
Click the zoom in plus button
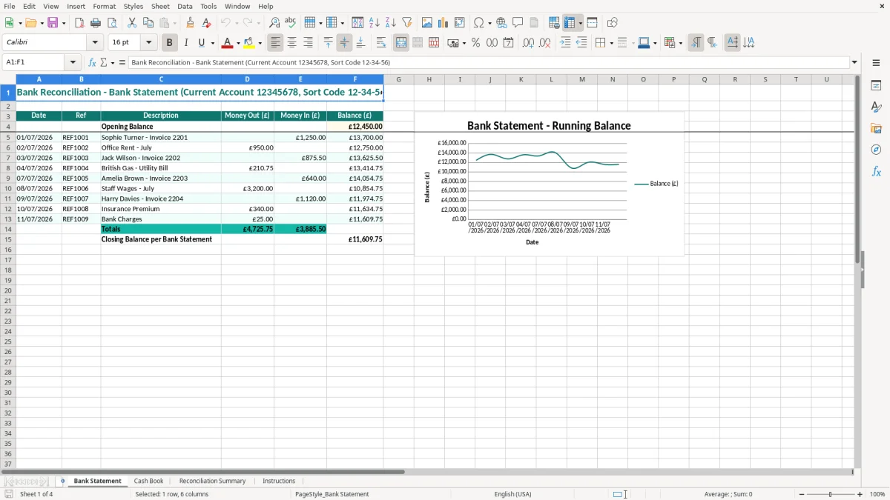coord(860,494)
